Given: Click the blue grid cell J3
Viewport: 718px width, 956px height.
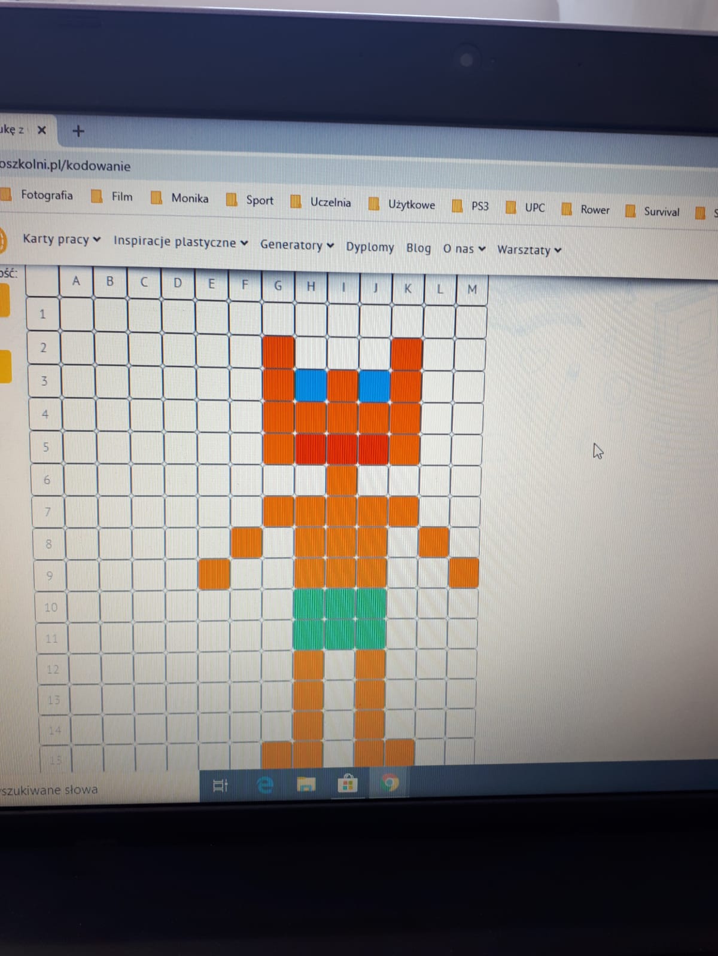Looking at the screenshot, I should click(x=375, y=386).
